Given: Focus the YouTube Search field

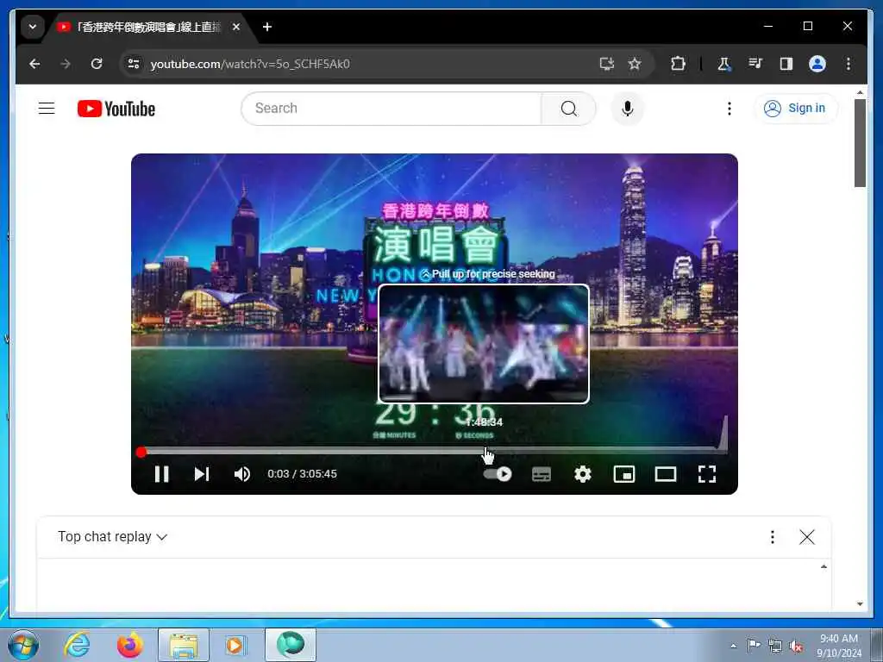Looking at the screenshot, I should tap(391, 108).
